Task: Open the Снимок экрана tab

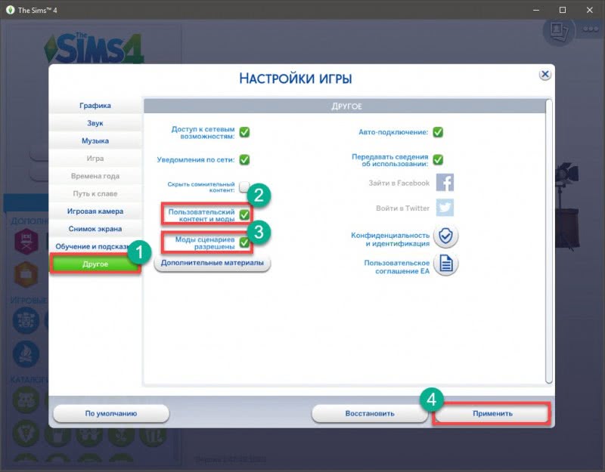Action: (95, 229)
